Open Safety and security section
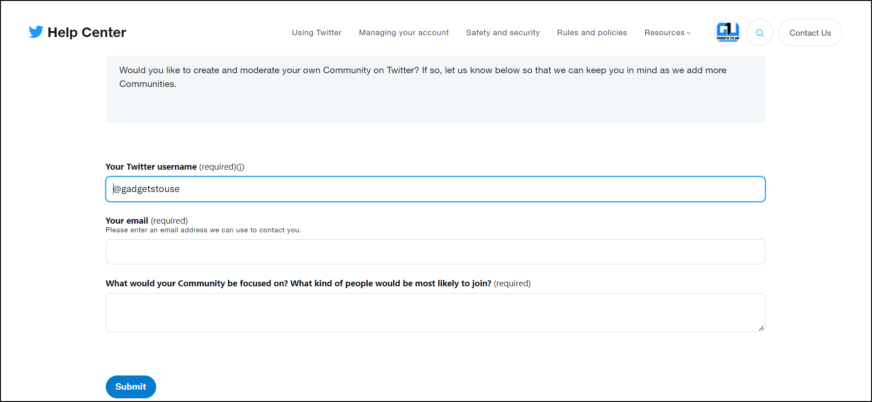This screenshot has width=872, height=402. tap(503, 32)
